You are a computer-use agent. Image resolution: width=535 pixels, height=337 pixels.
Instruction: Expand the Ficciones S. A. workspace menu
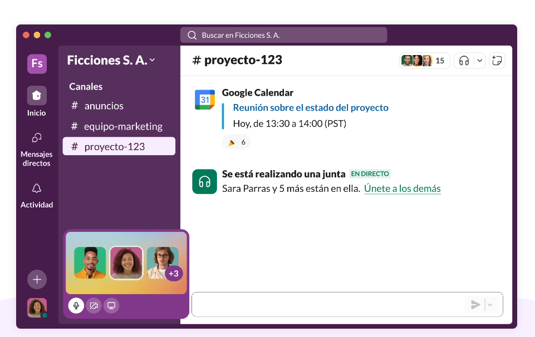tap(111, 60)
